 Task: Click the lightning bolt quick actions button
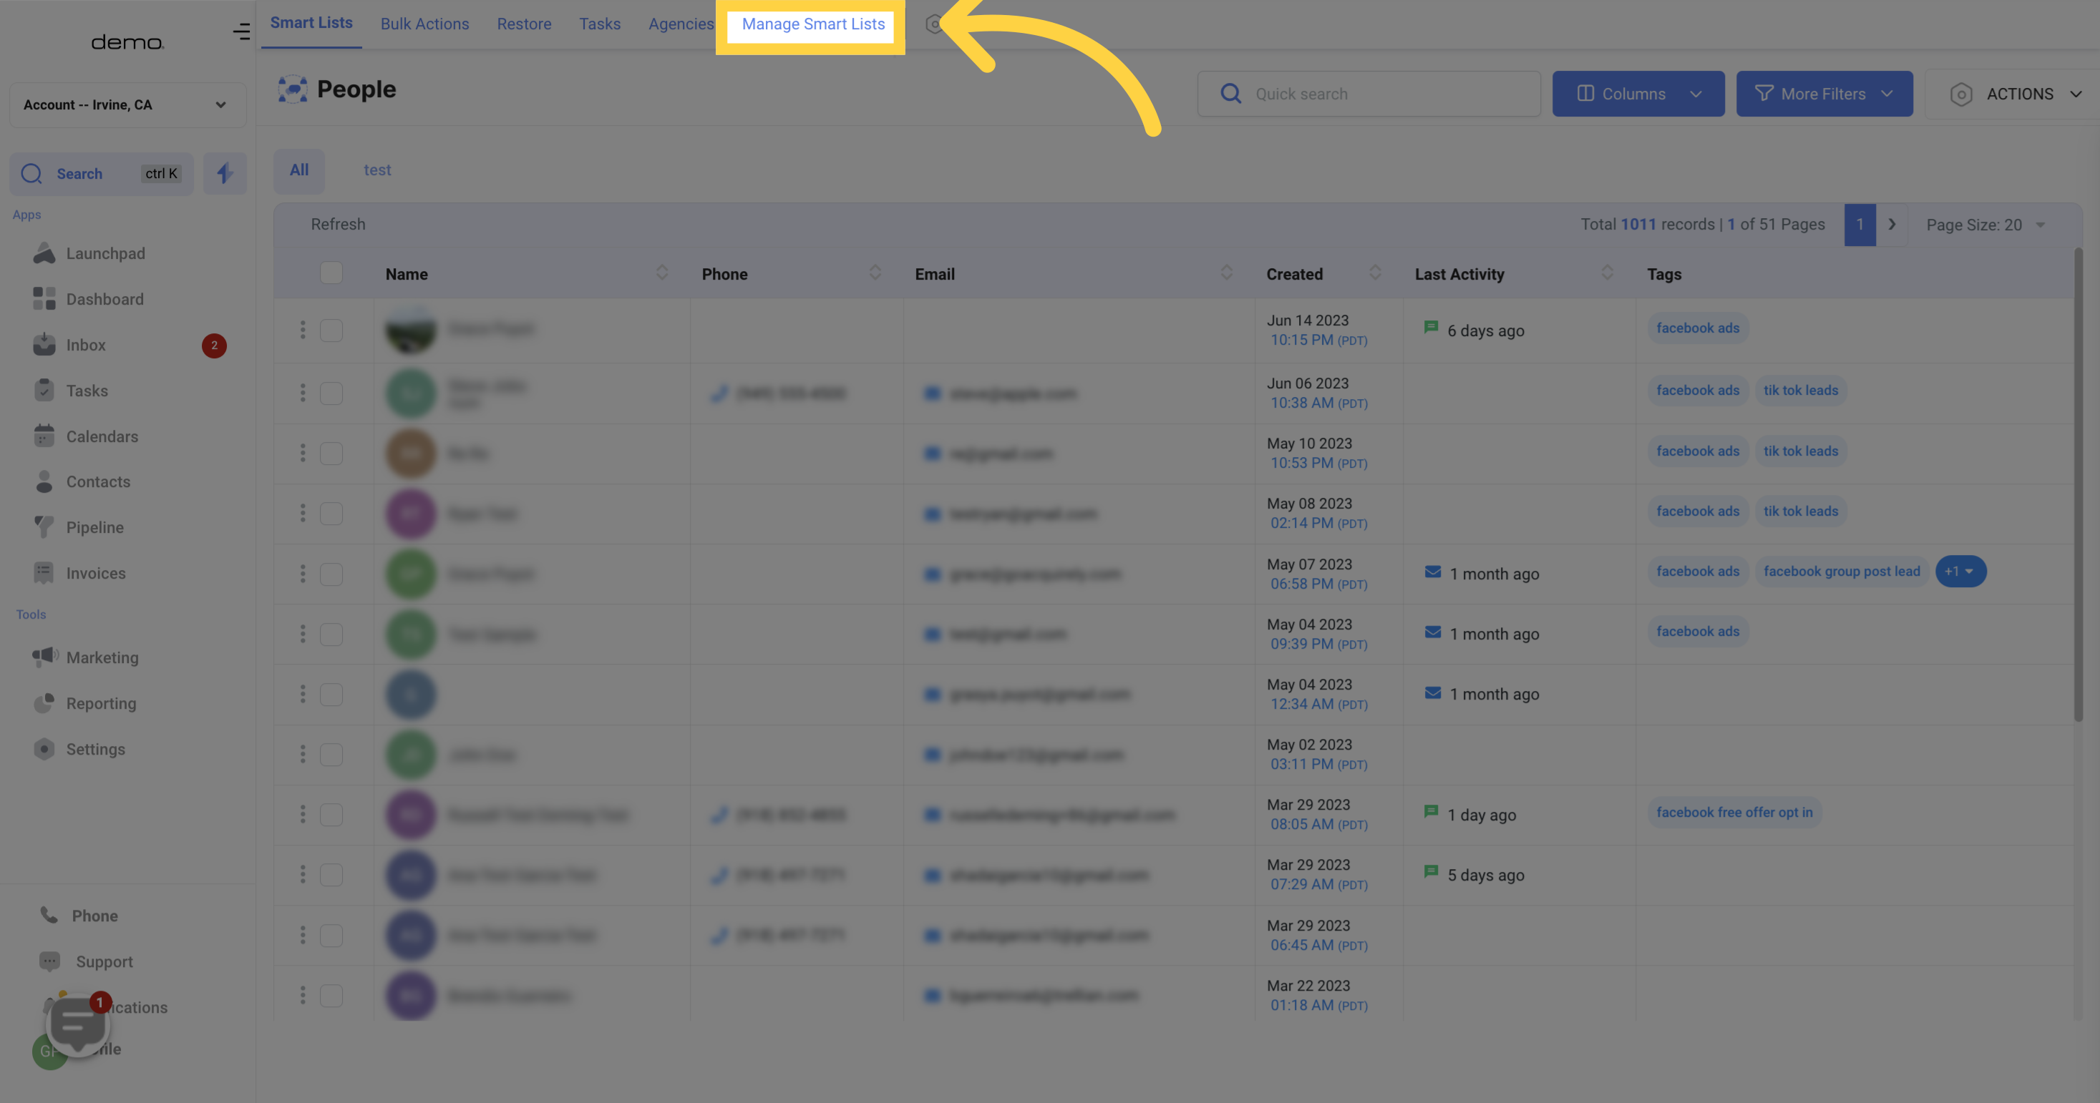[225, 174]
